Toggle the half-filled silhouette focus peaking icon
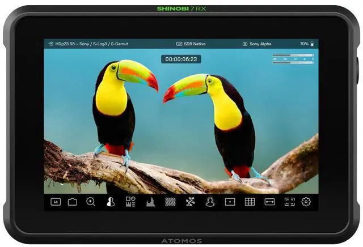 [111, 202]
